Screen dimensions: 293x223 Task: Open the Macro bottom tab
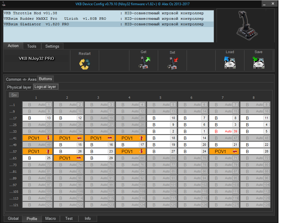pos(51,219)
